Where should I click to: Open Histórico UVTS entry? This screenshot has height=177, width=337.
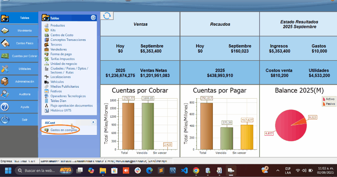click(x=63, y=110)
